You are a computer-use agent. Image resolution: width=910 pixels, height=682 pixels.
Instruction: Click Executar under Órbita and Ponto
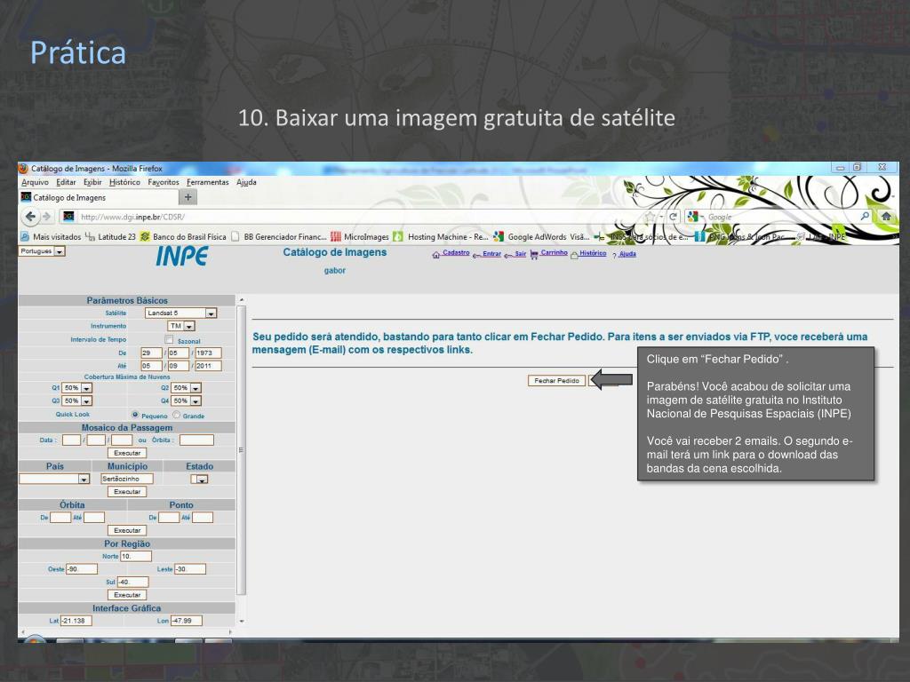[x=127, y=531]
